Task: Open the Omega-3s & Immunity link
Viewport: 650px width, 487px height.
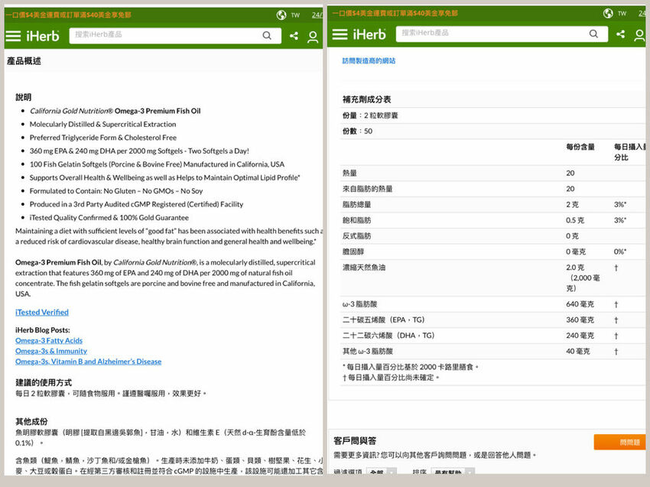Action: point(51,351)
